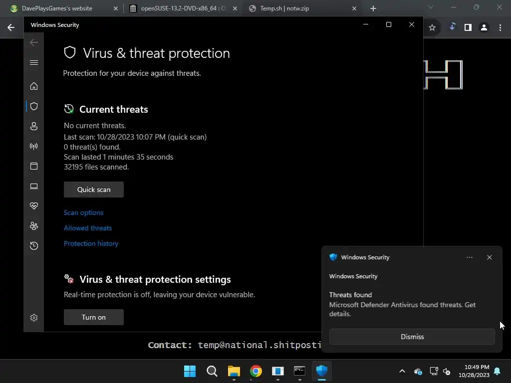511x383 pixels.
Task: Open Firewall & network protection icon
Action: point(34,146)
